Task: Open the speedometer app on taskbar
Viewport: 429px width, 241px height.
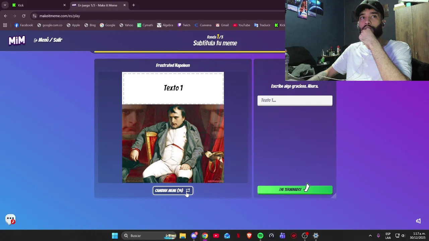Action: click(x=271, y=236)
